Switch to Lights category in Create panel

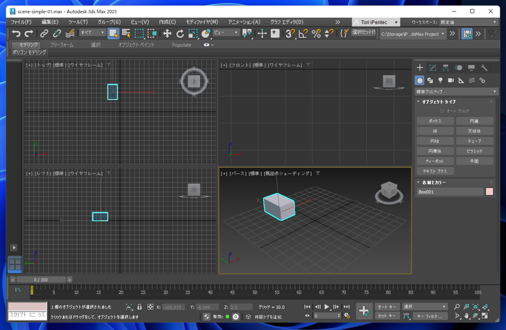[x=440, y=80]
